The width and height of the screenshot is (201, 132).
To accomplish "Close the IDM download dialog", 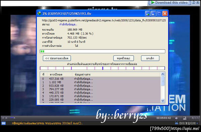I will click(x=165, y=14).
